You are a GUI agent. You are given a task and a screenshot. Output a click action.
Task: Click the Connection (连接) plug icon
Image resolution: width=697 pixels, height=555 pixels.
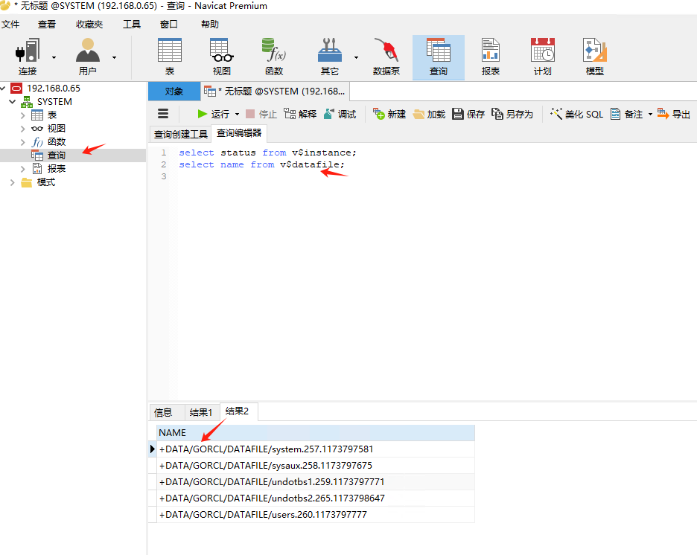(28, 50)
